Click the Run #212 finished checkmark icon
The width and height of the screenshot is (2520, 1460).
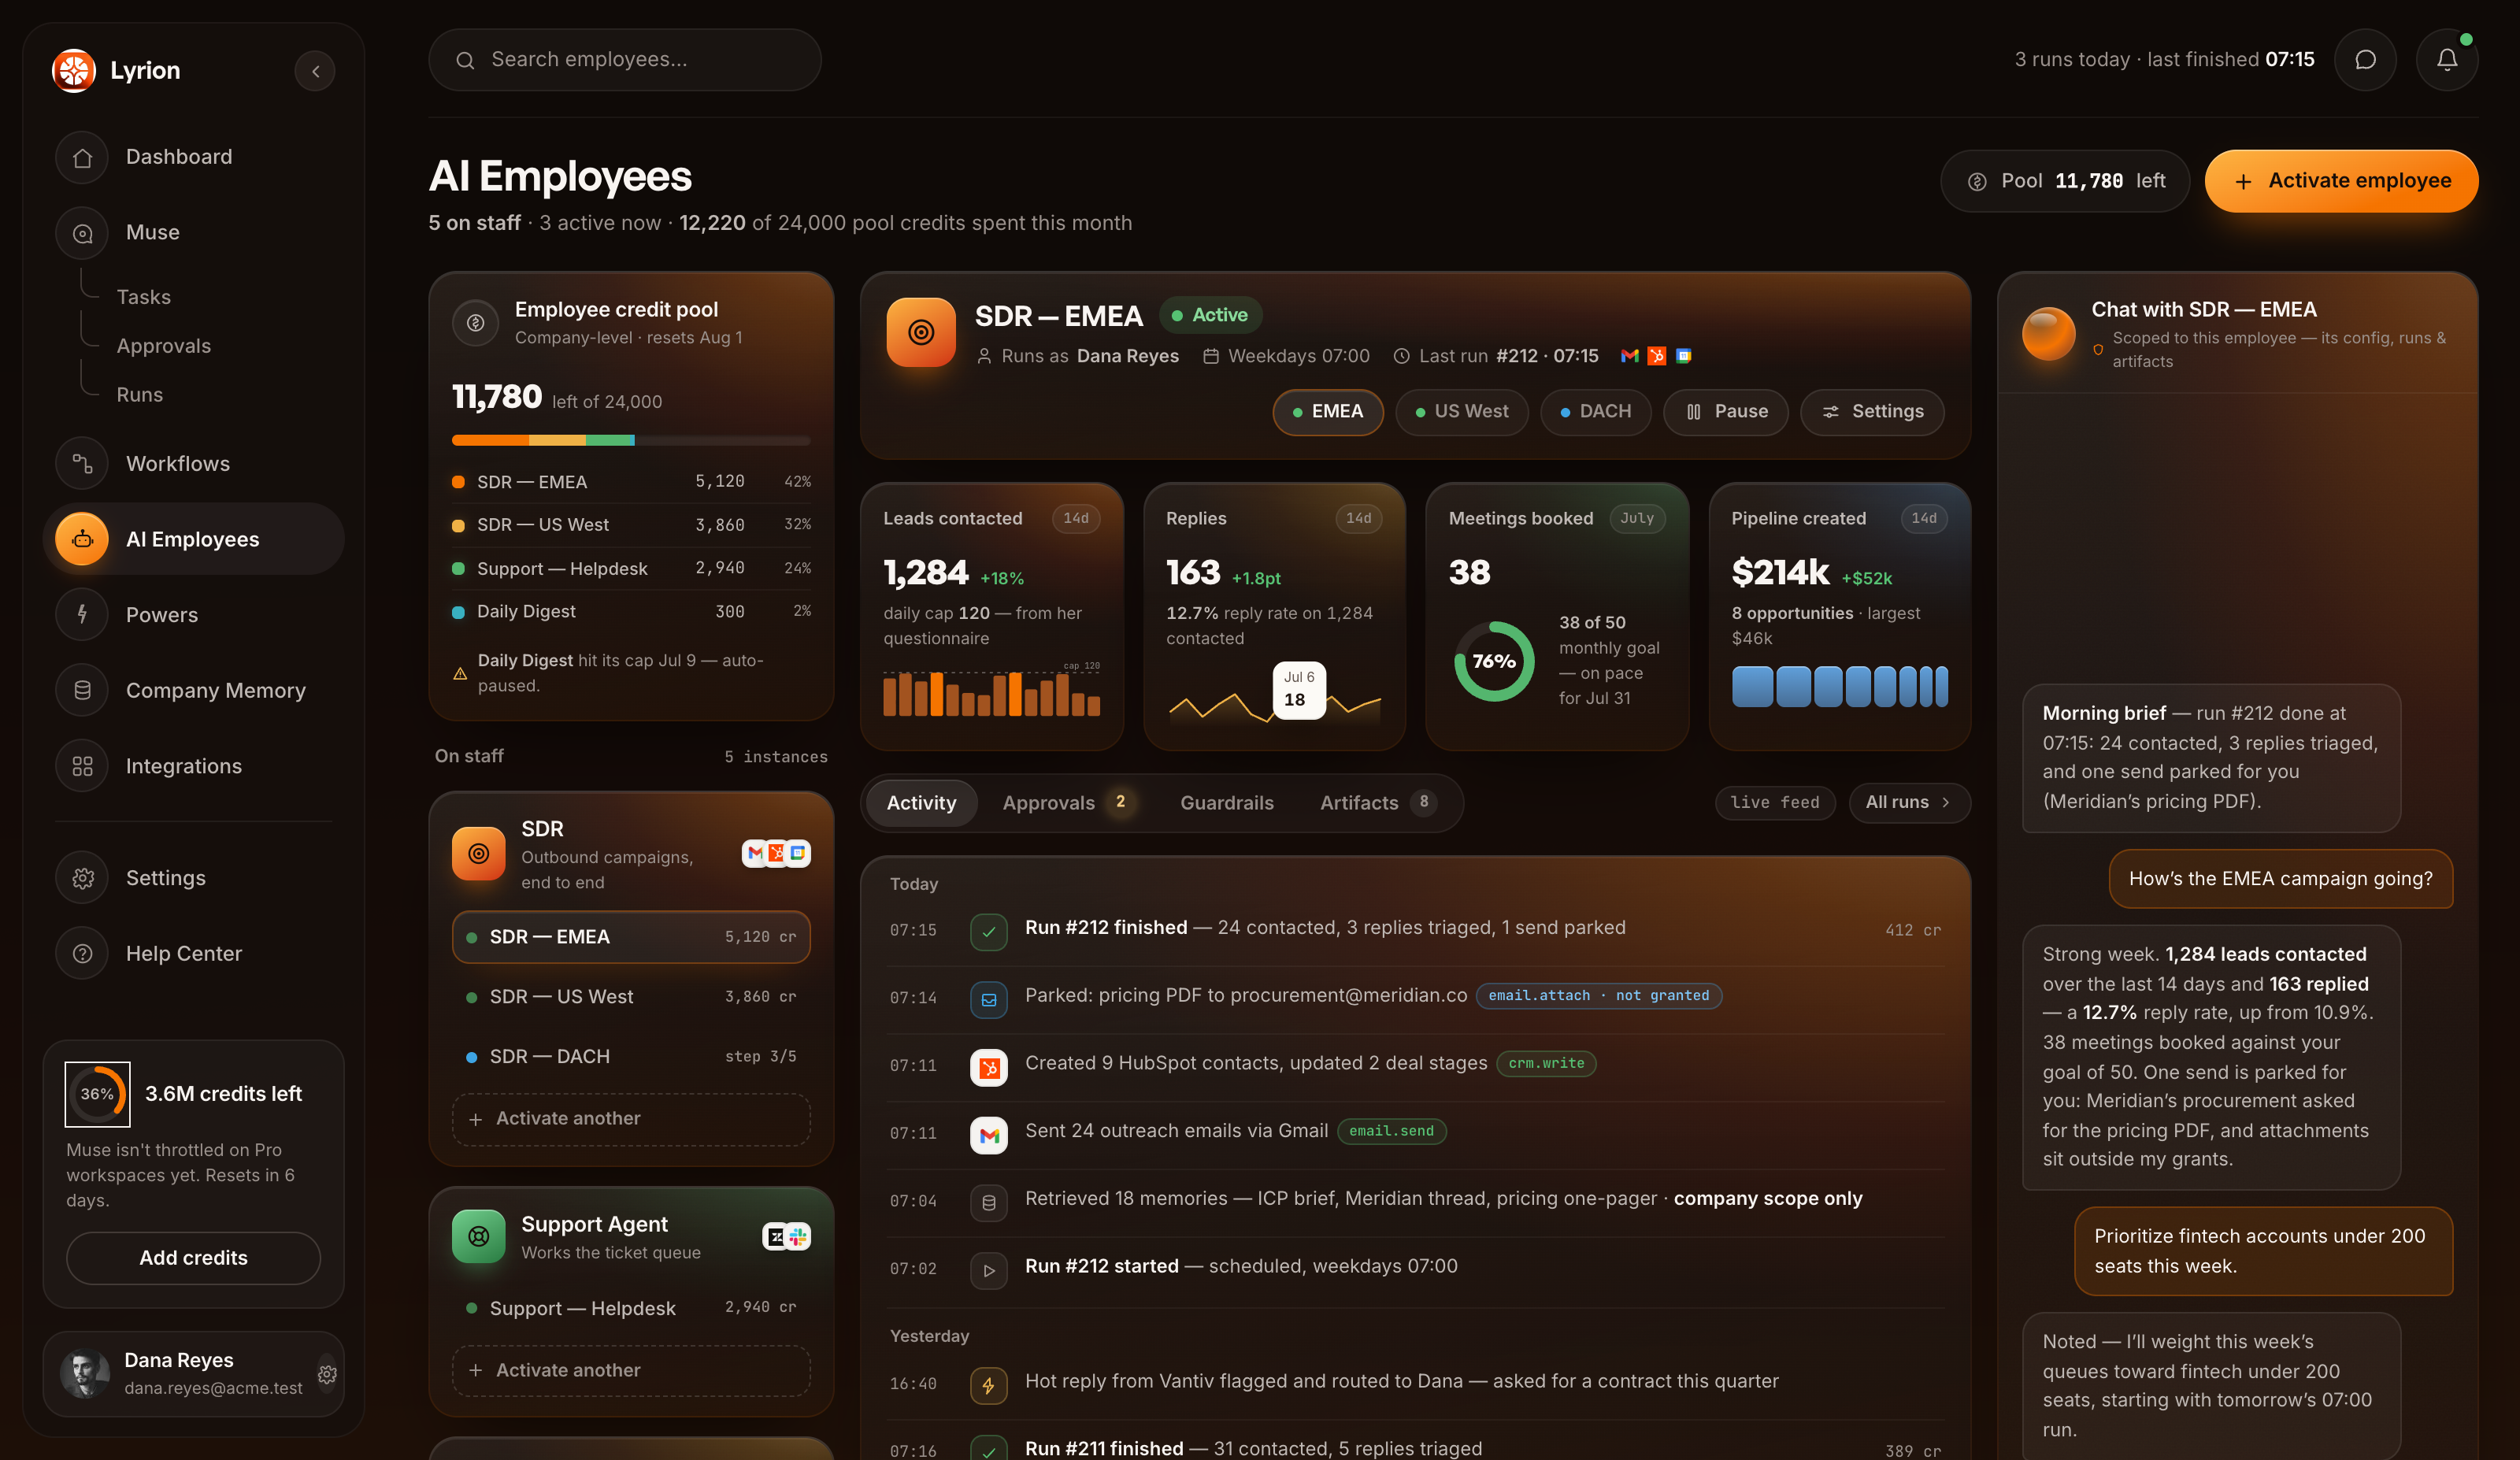[x=989, y=931]
